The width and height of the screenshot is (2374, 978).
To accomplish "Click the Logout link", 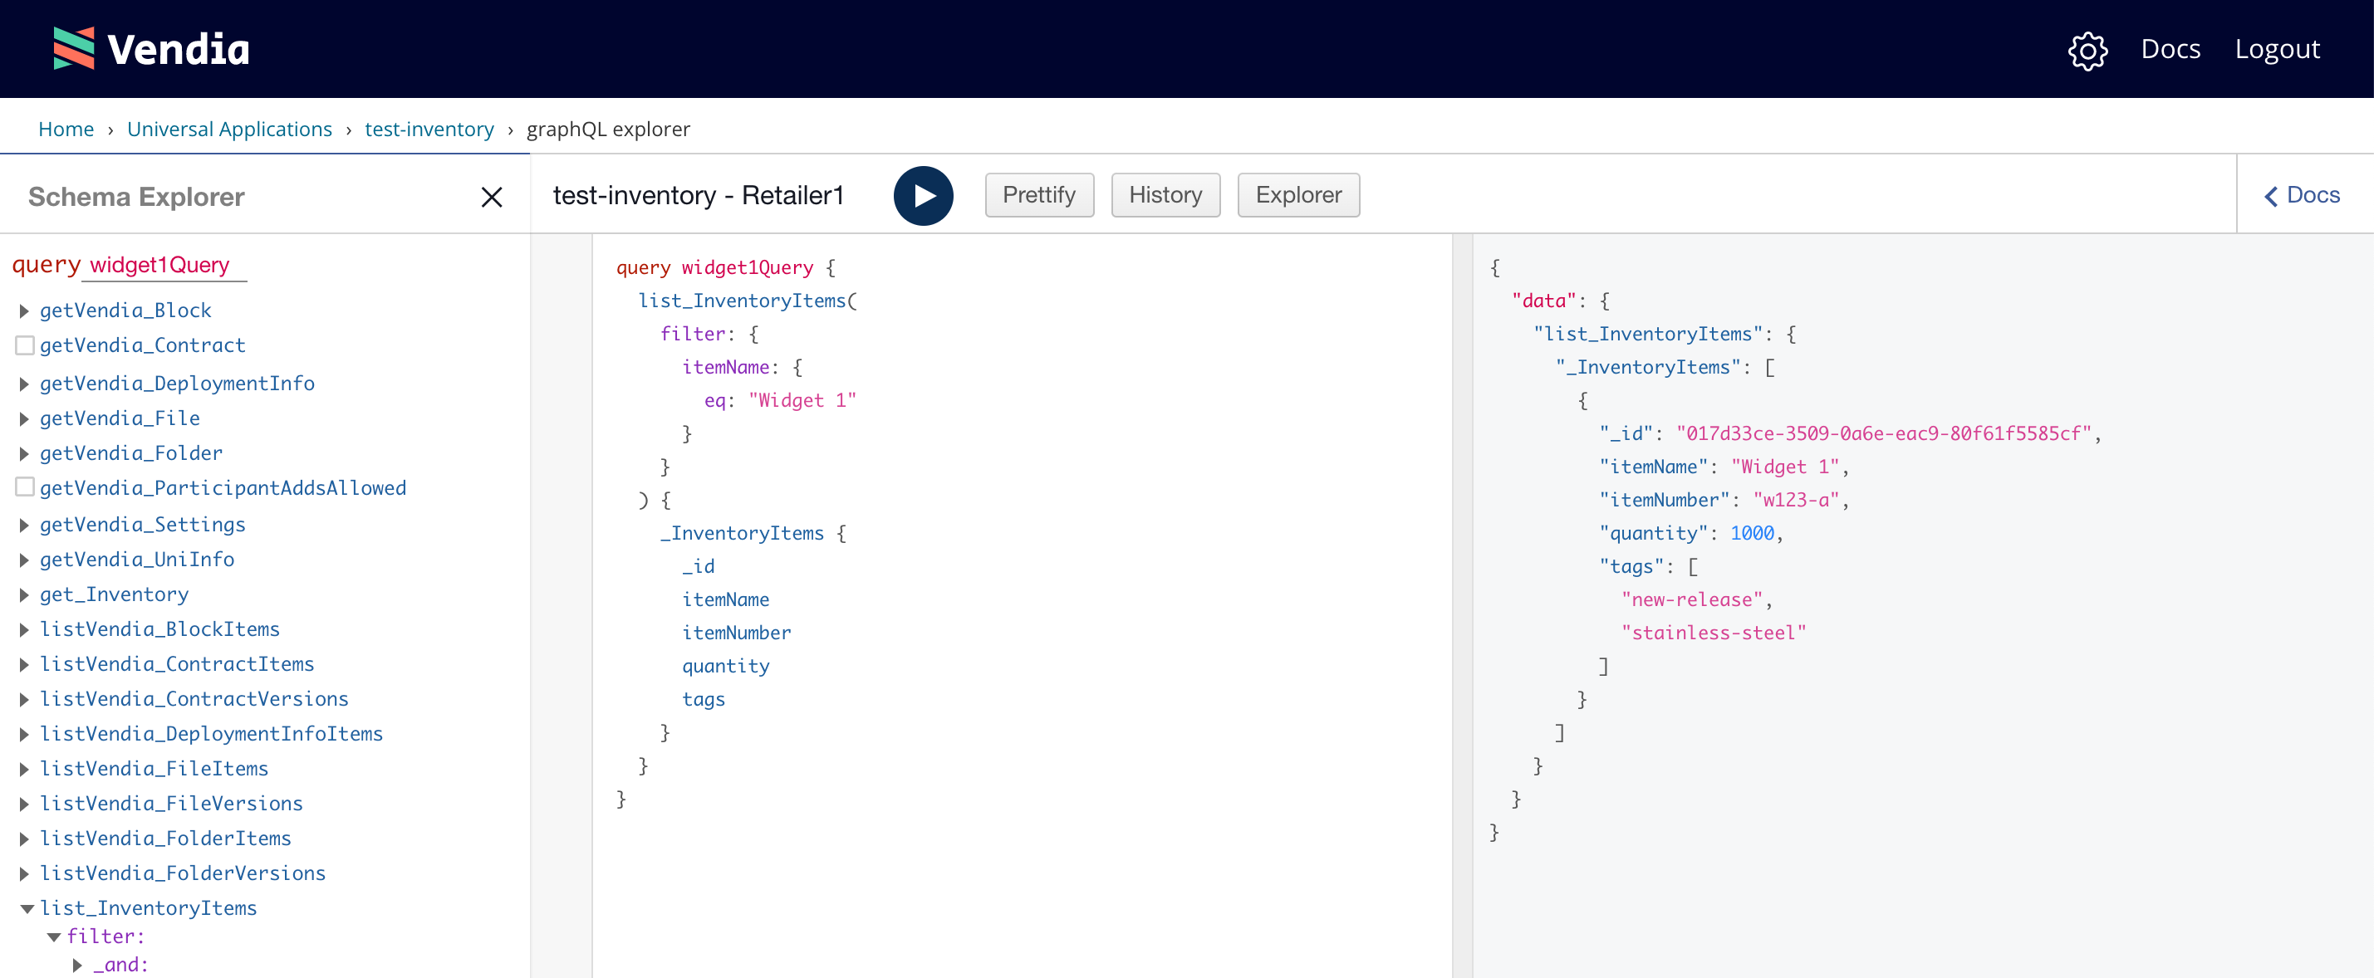I will pyautogui.click(x=2276, y=49).
